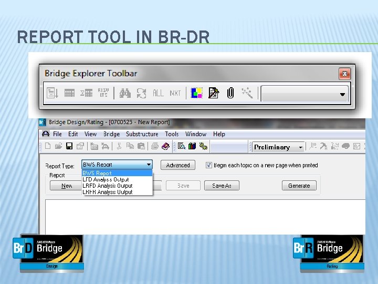Select LFD Analysis Output option
This screenshot has height=284, width=378.
[117, 179]
